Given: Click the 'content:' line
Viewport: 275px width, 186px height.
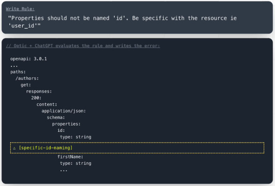Looking at the screenshot, I should coord(47,104).
